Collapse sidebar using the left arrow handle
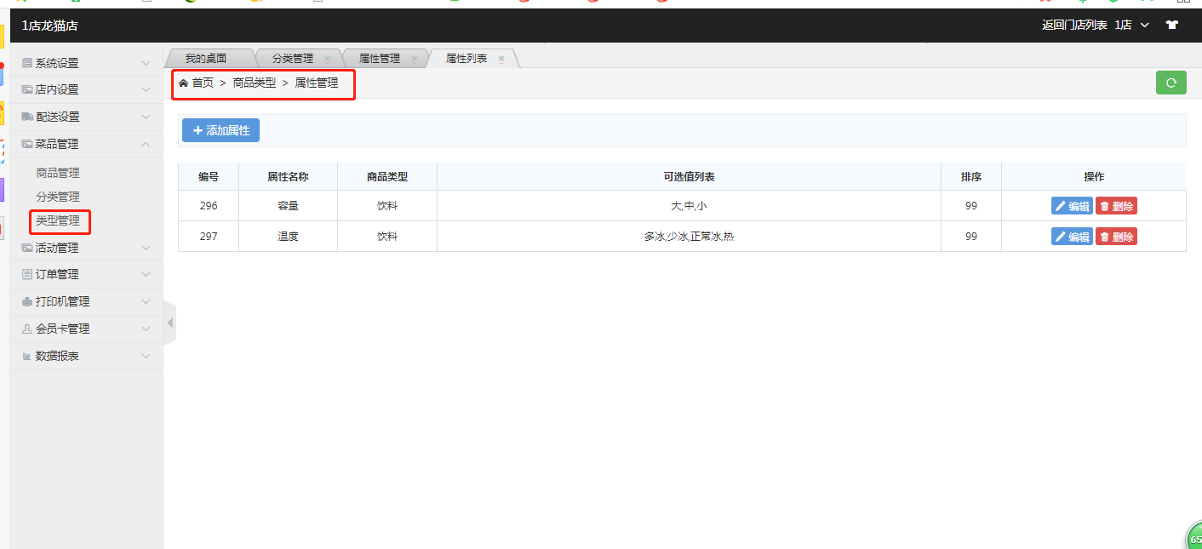The image size is (1202, 549). 169,323
